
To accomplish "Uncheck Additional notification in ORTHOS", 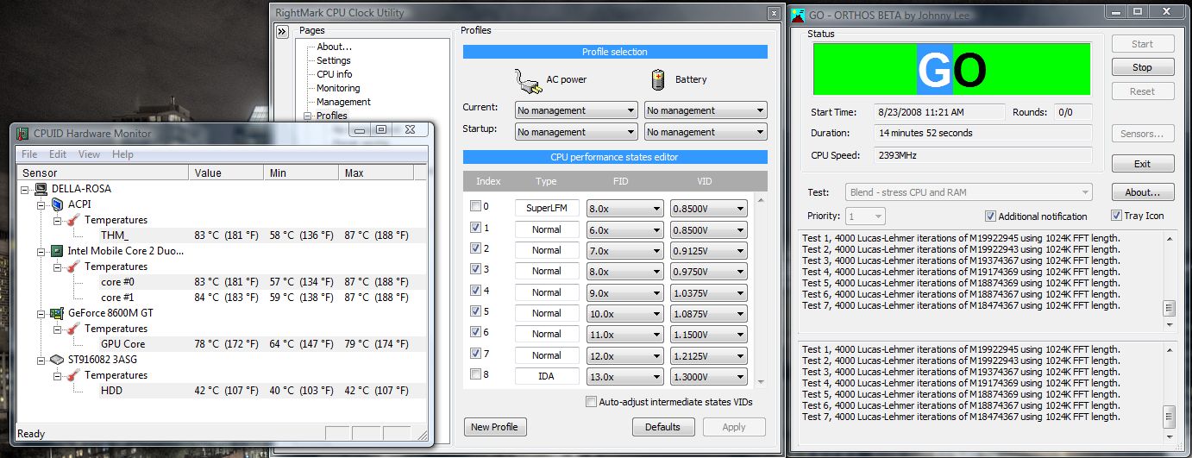I will pos(990,216).
